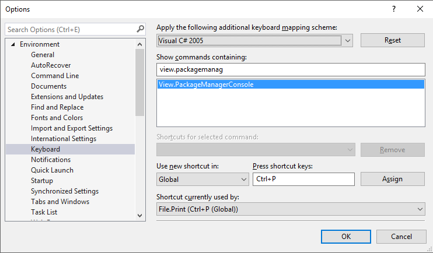Image resolution: width=433 pixels, height=253 pixels.
Task: Click the Show commands containing field
Action: (291, 69)
